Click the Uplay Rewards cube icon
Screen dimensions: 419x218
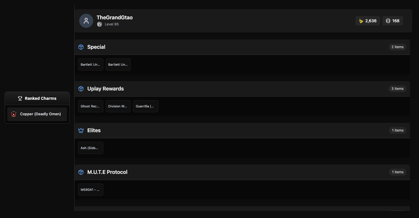click(x=81, y=89)
